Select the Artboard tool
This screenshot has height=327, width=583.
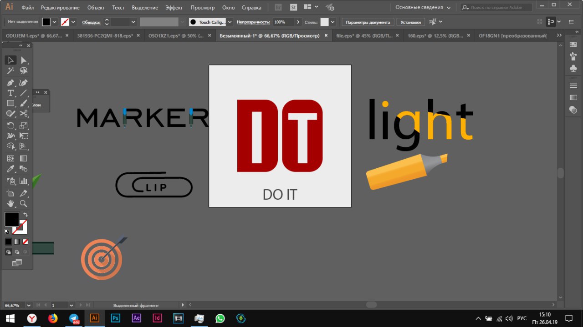(10, 193)
